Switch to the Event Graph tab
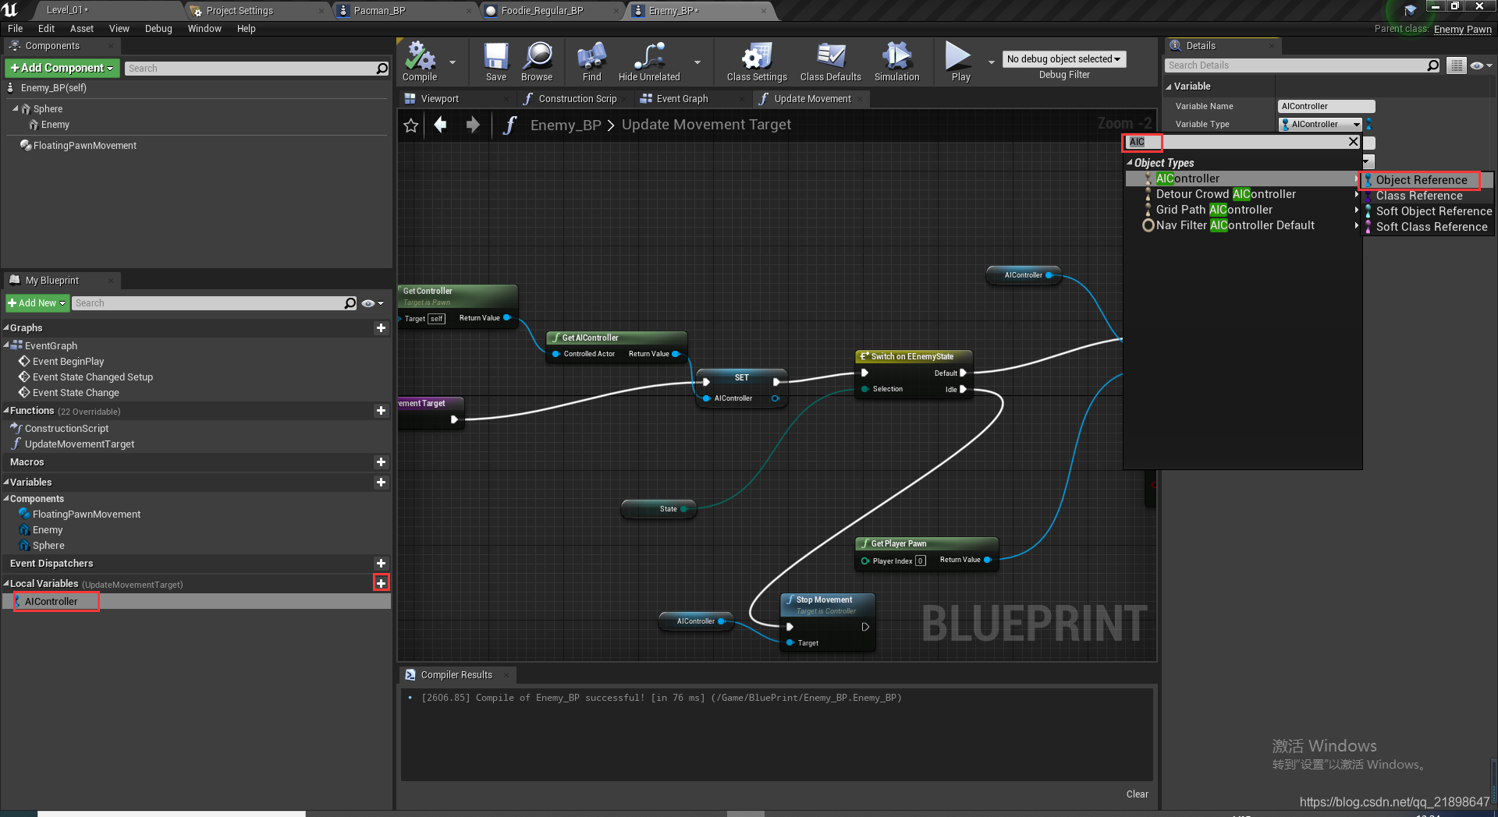Viewport: 1498px width, 817px height. [682, 99]
